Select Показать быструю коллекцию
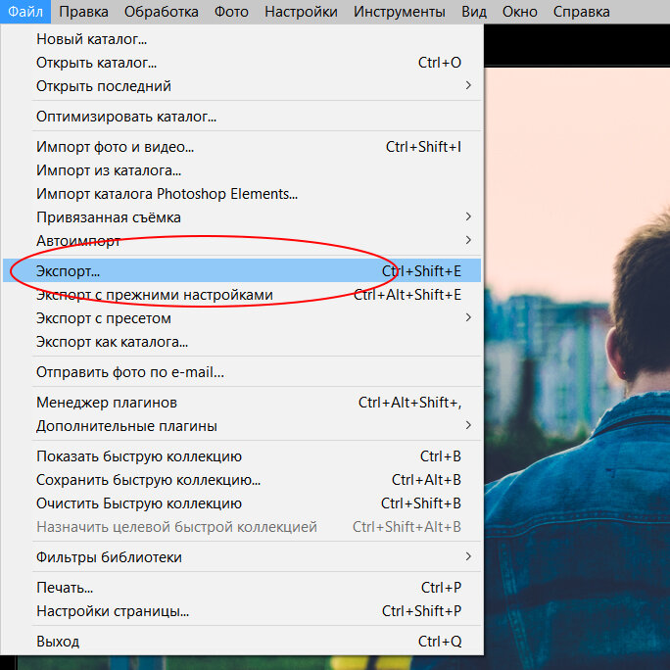 [242, 455]
